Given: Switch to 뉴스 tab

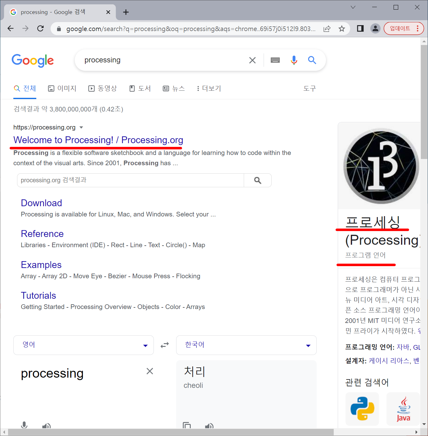Looking at the screenshot, I should coord(174,89).
